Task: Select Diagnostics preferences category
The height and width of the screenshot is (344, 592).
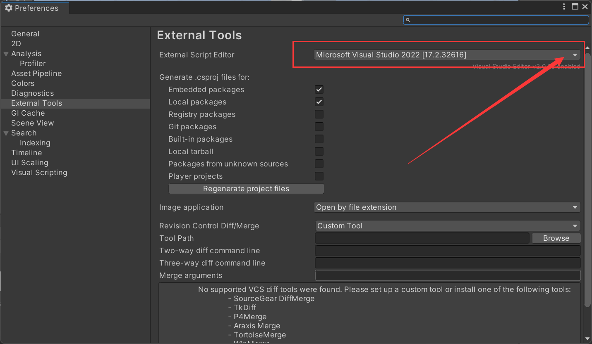Action: pyautogui.click(x=32, y=93)
